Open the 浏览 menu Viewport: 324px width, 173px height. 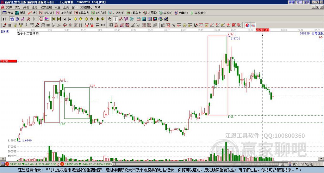[17, 7]
